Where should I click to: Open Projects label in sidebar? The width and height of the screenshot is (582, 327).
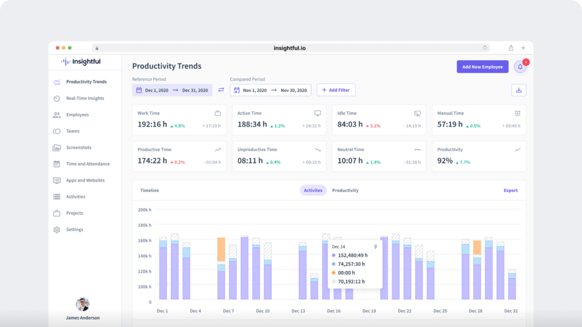coord(74,213)
